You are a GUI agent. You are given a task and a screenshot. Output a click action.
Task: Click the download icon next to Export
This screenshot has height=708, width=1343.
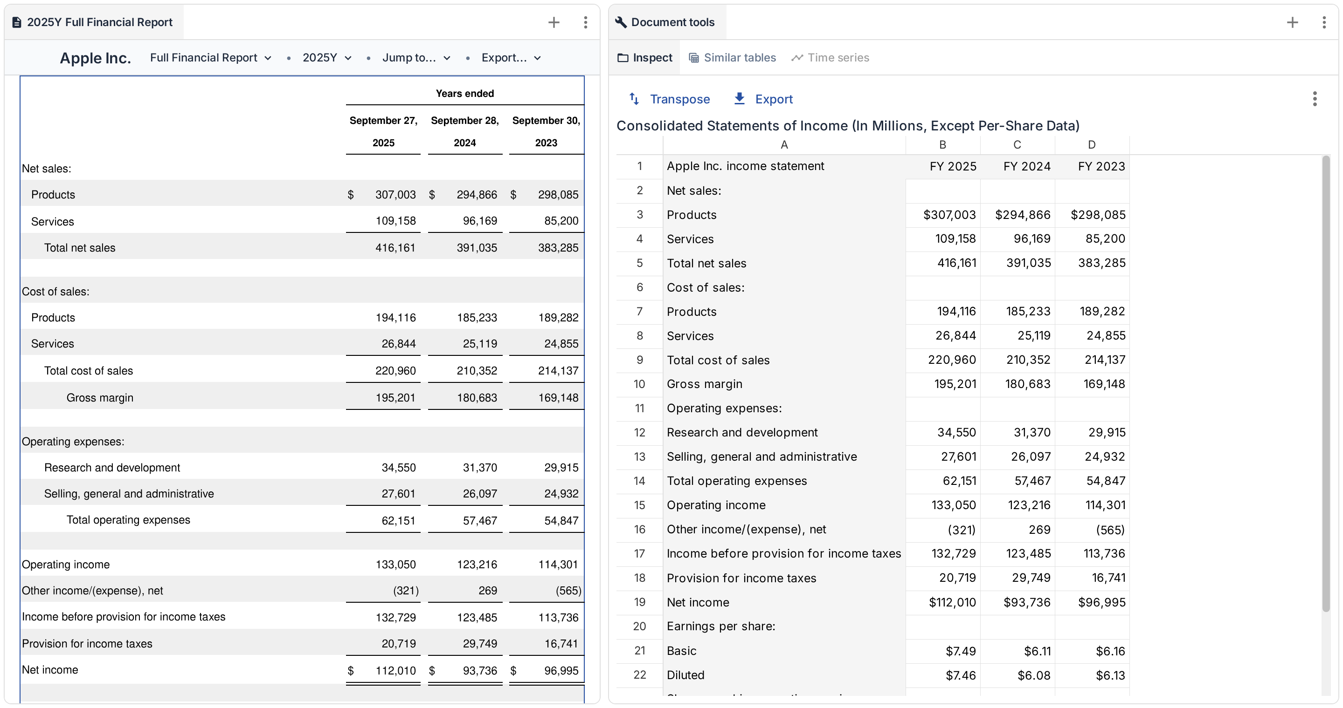pyautogui.click(x=739, y=98)
